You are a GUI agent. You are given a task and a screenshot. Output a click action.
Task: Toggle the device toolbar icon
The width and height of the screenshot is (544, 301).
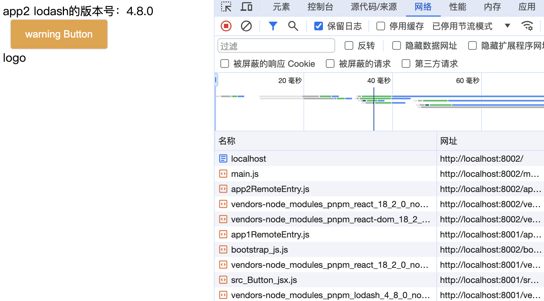pos(246,6)
